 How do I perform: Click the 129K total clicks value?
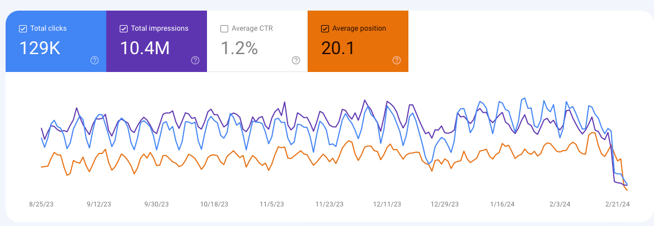40,49
